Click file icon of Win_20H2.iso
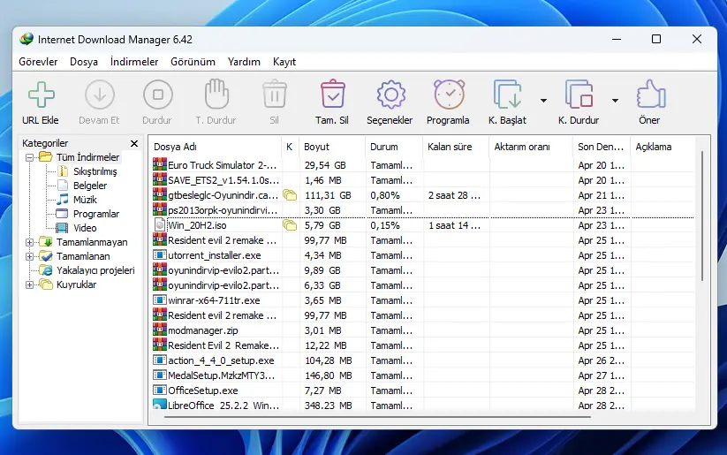Viewport: 727px width, 455px height. tap(160, 225)
